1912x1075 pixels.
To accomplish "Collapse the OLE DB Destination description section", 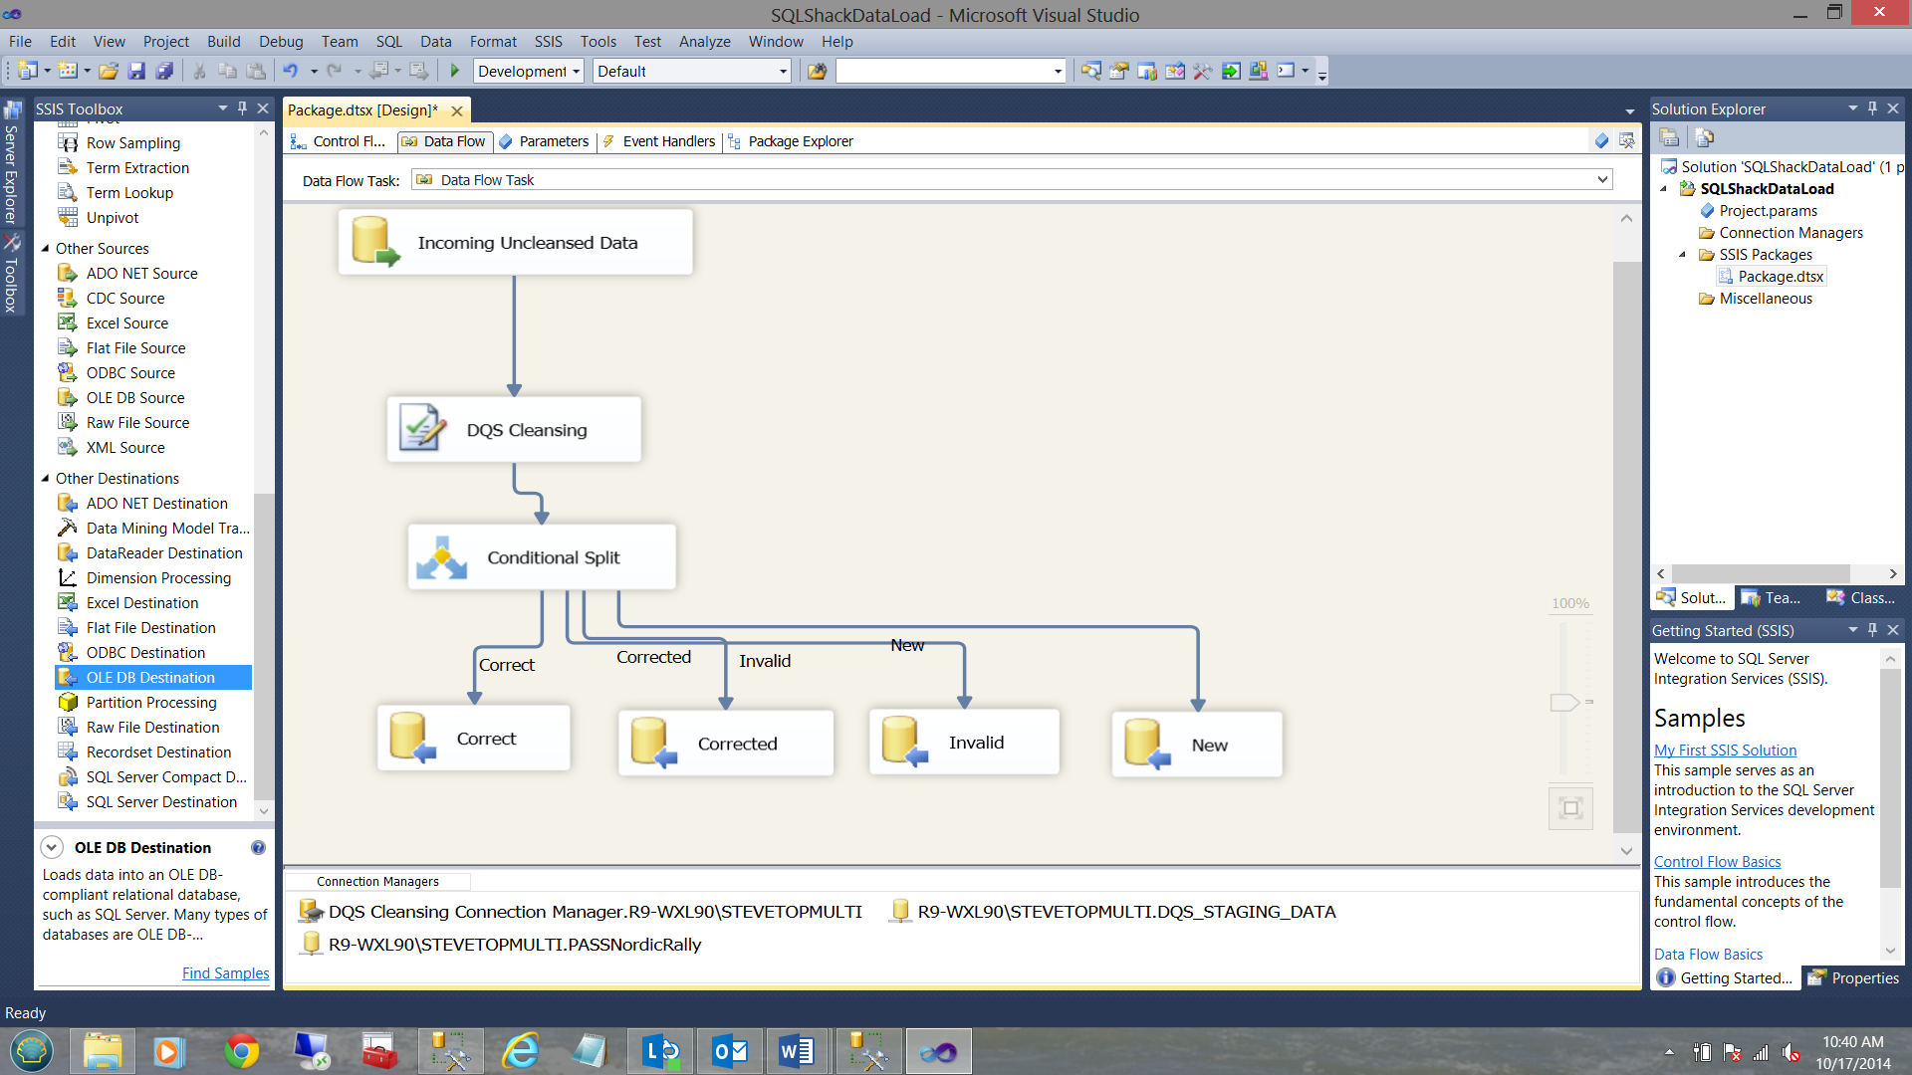I will coord(52,848).
